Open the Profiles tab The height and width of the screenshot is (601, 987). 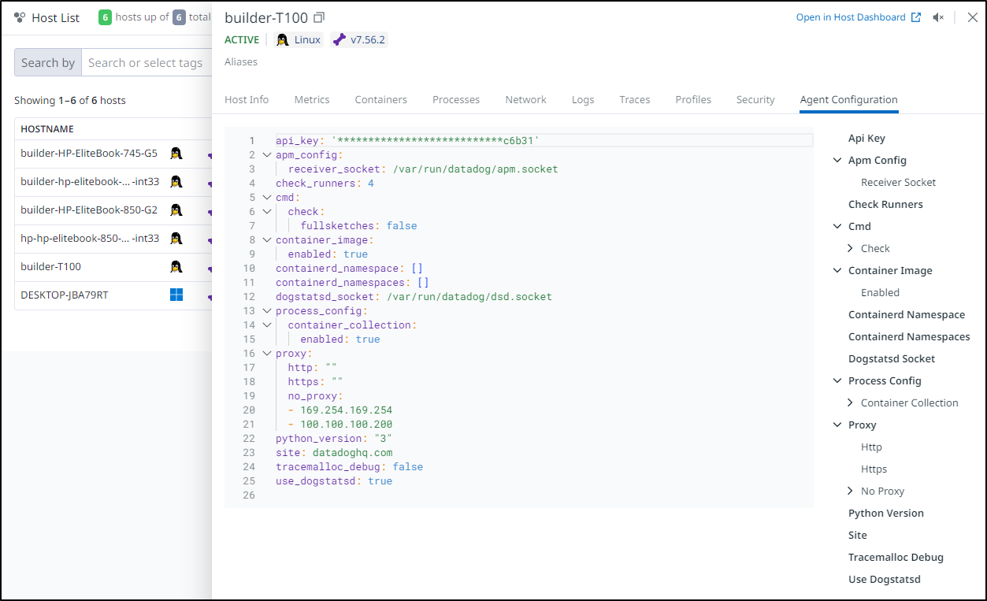[693, 100]
